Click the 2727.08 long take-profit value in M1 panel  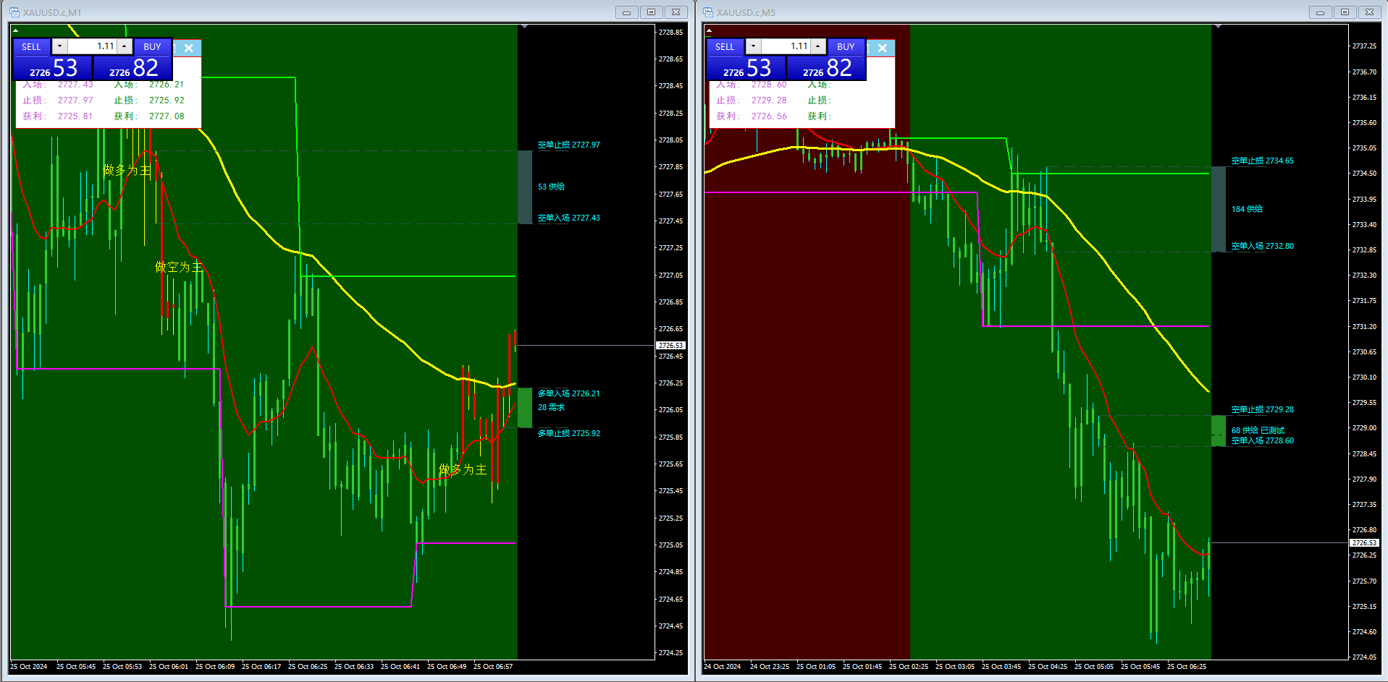click(x=167, y=116)
